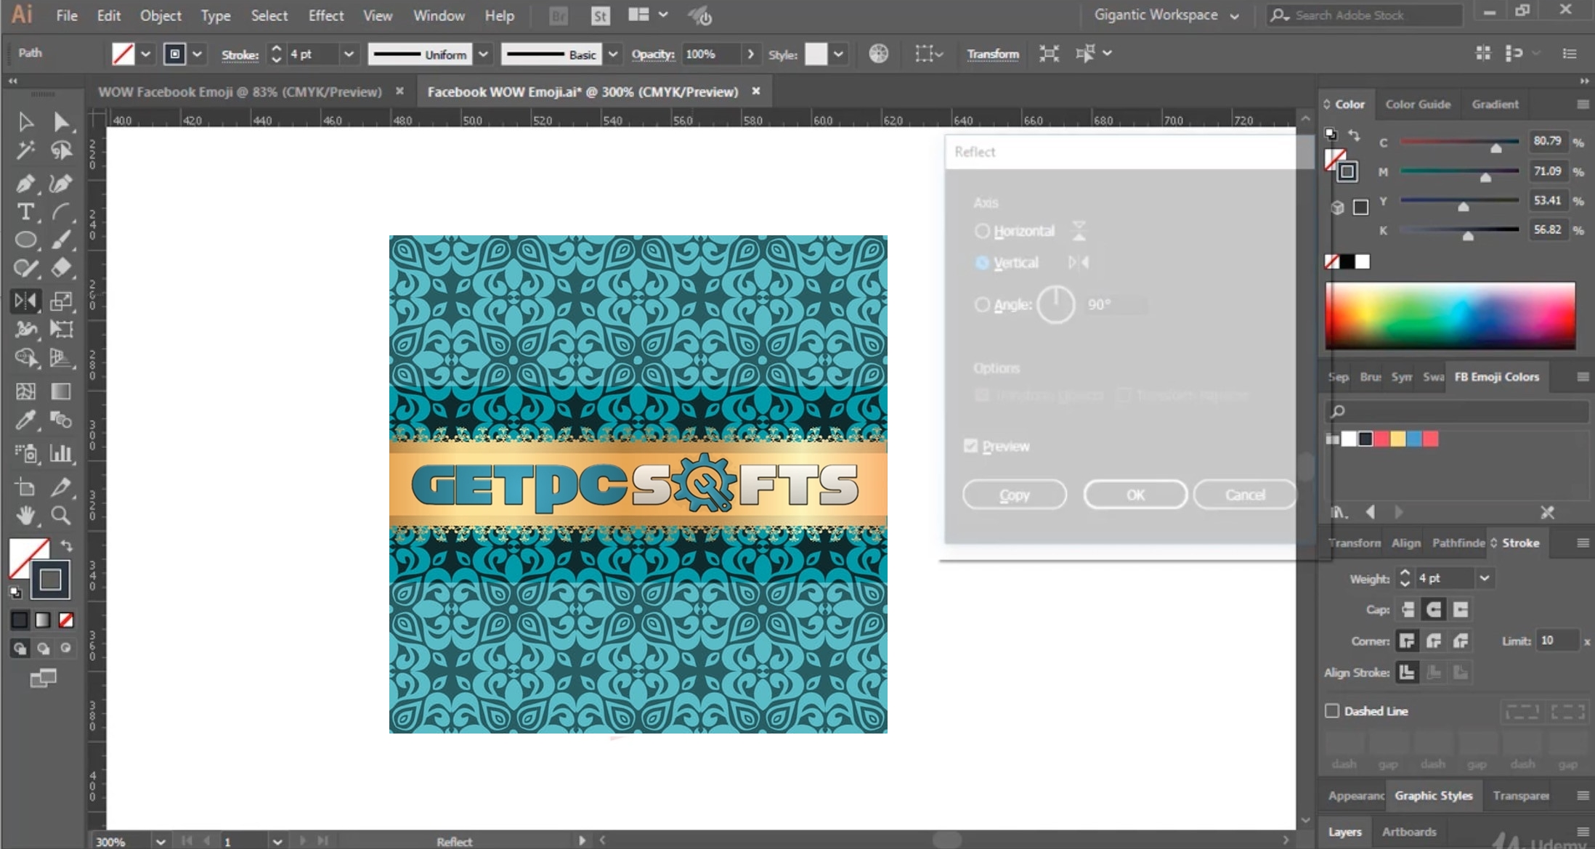Select the Gradient tool
This screenshot has width=1595, height=849.
coord(61,391)
